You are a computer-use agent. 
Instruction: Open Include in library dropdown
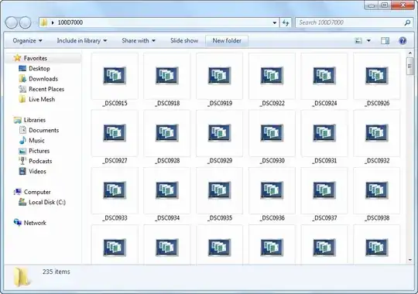coord(82,40)
